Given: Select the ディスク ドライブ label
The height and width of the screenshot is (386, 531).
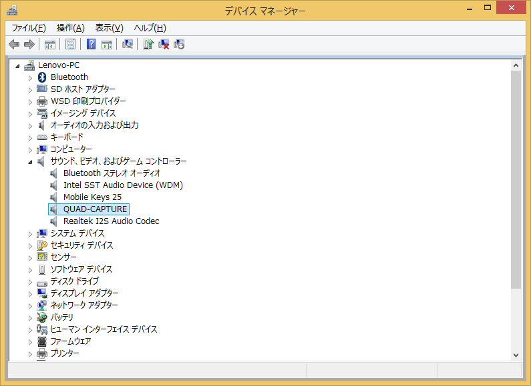Looking at the screenshot, I should click(75, 281).
